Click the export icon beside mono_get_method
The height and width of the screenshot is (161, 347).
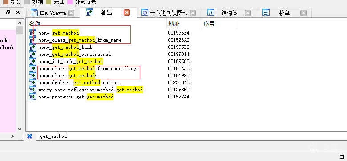32,33
